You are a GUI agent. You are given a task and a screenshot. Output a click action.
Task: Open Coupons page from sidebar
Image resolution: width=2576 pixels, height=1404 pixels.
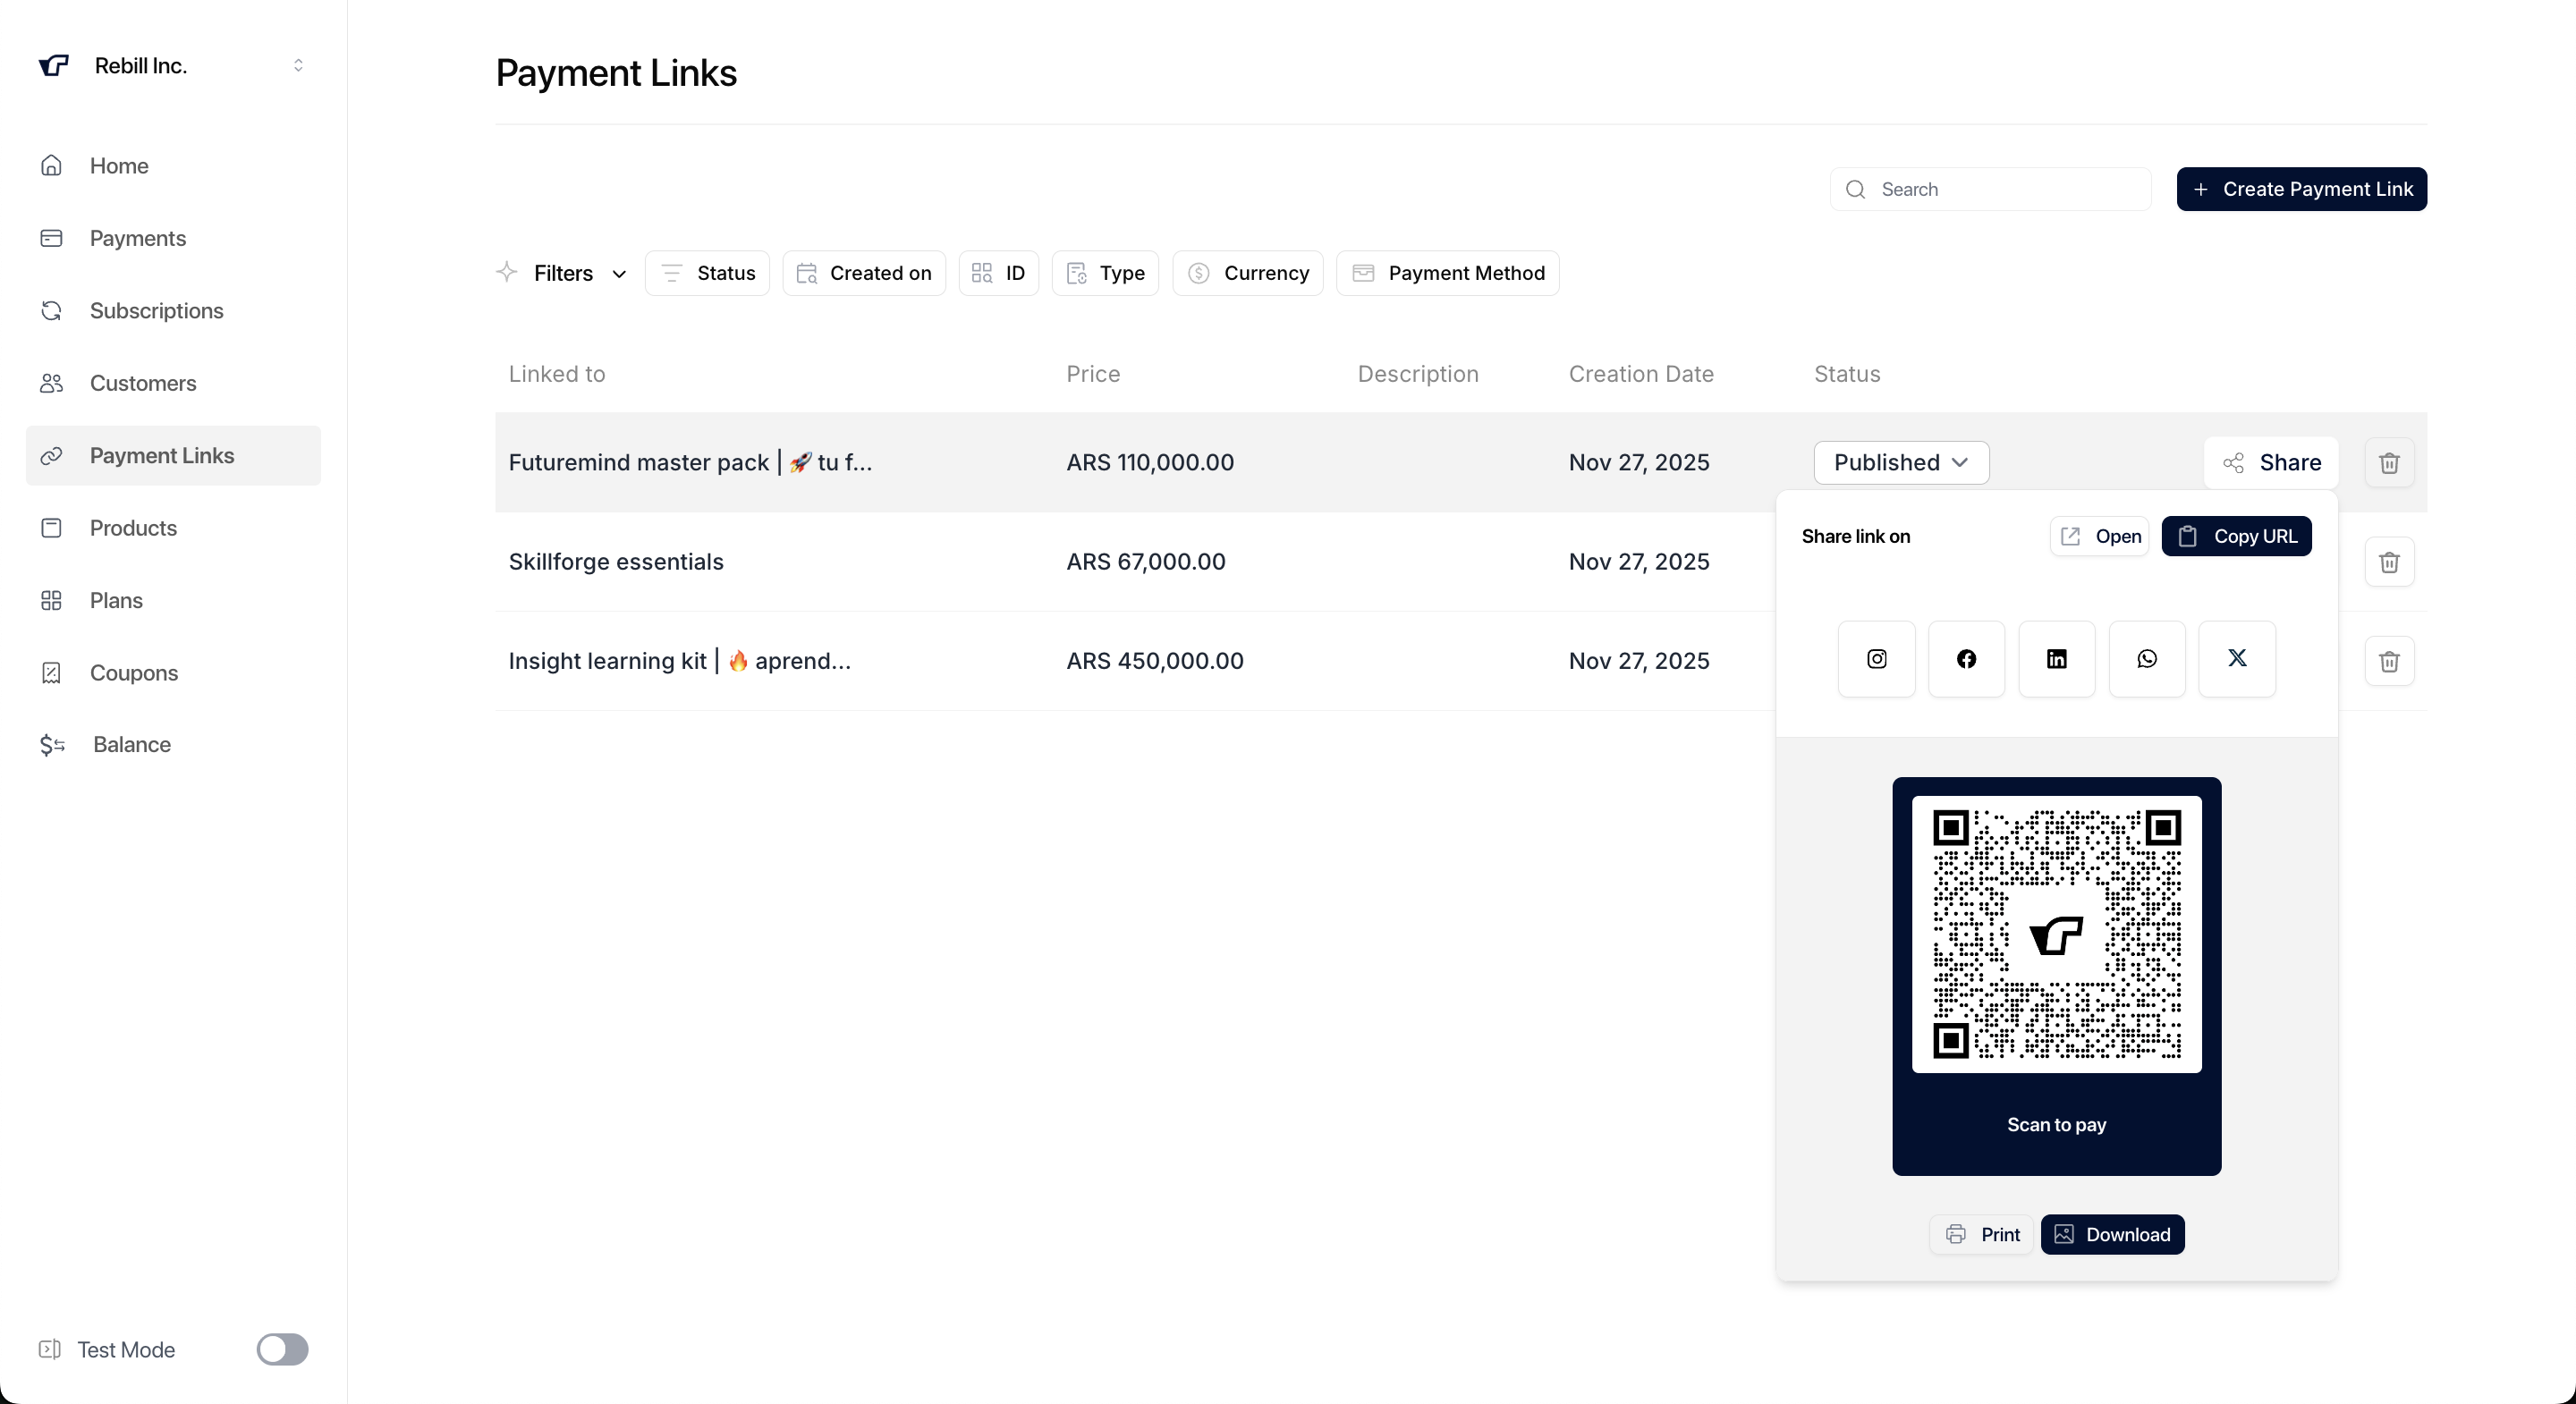[133, 672]
